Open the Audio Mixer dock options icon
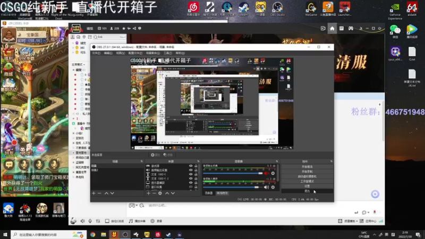This screenshot has width=425, height=239. pyautogui.click(x=276, y=161)
